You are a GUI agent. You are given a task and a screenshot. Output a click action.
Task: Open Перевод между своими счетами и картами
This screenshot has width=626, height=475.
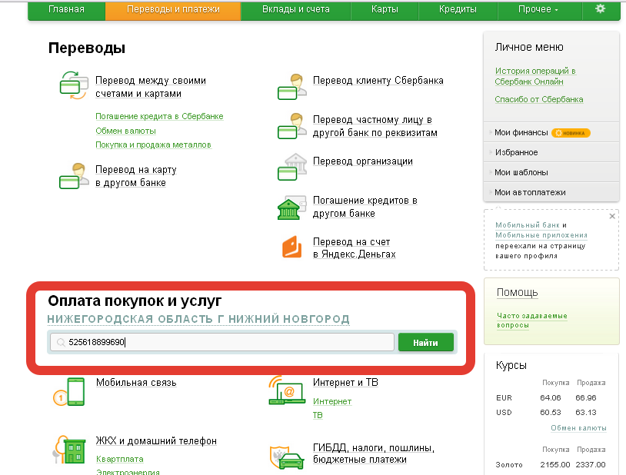pos(151,87)
